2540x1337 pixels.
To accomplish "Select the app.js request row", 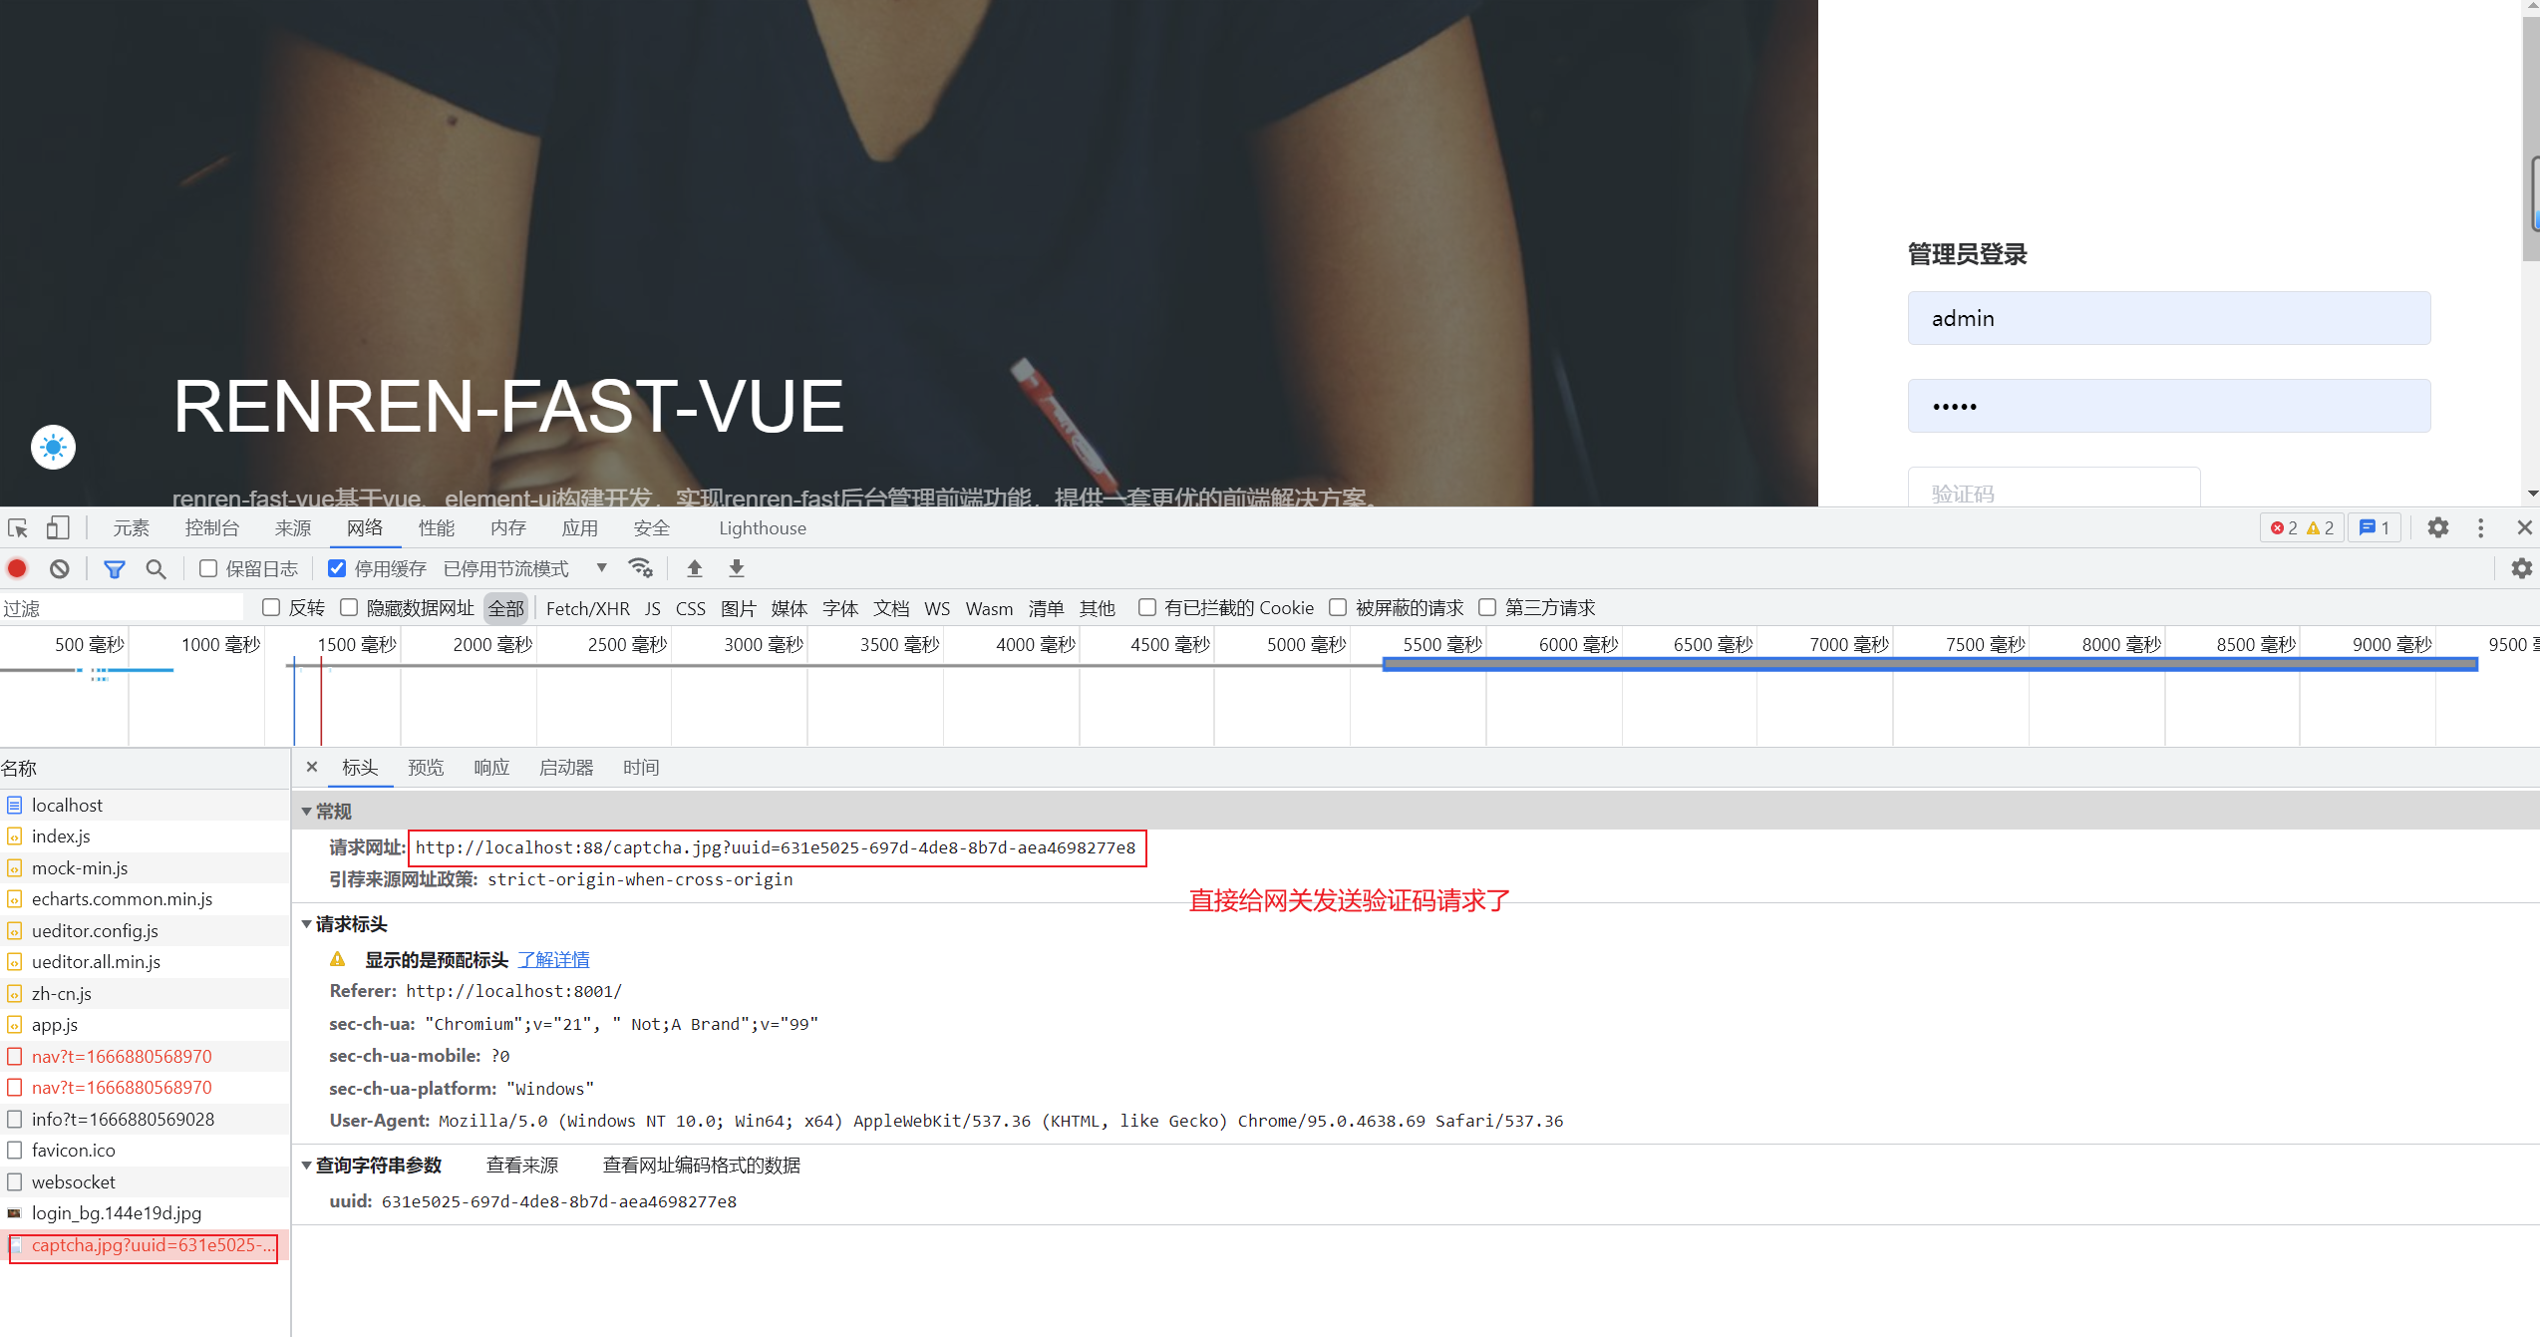I will (145, 1024).
